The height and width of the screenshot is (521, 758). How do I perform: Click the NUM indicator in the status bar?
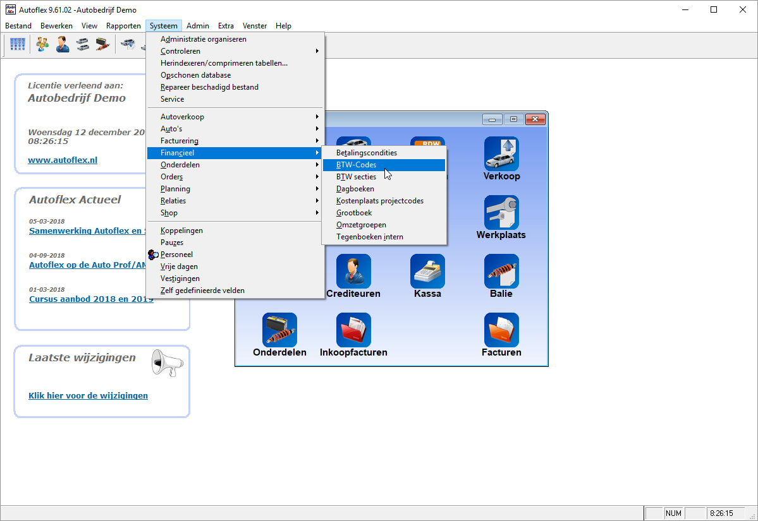[673, 514]
